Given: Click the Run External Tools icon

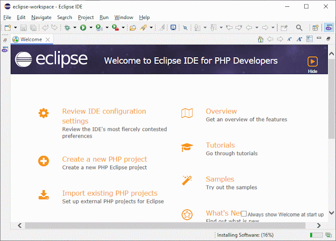Looking at the screenshot, I should [x=115, y=28].
